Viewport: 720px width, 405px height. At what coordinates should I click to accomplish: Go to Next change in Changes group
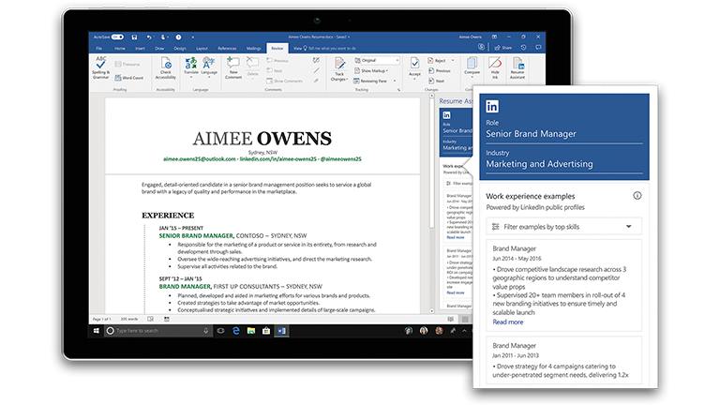[436, 81]
